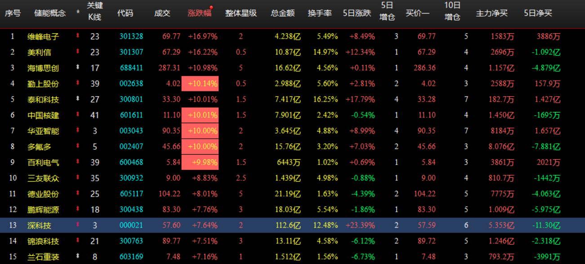Sort by the 序号 column header
This screenshot has width=585, height=264.
(x=13, y=13)
